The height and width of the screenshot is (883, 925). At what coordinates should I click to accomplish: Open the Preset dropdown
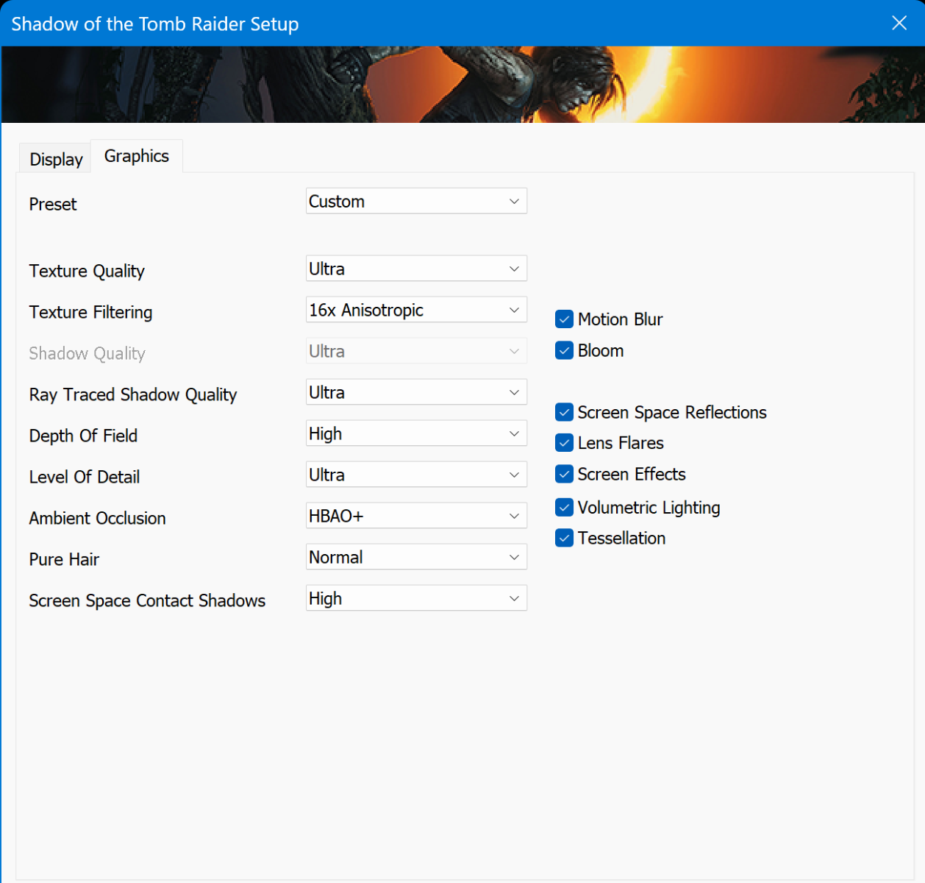point(416,201)
